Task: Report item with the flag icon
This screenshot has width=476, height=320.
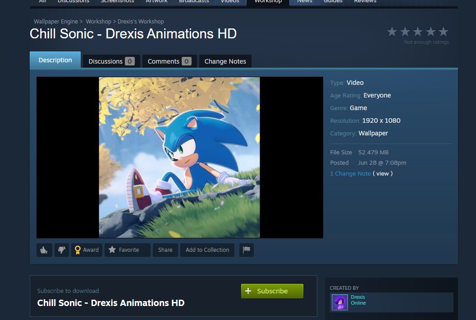Action: 247,250
